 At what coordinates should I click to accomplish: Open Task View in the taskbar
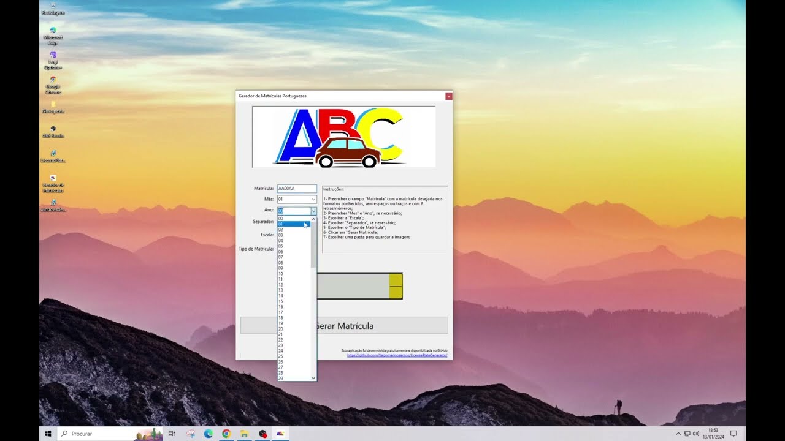172,434
